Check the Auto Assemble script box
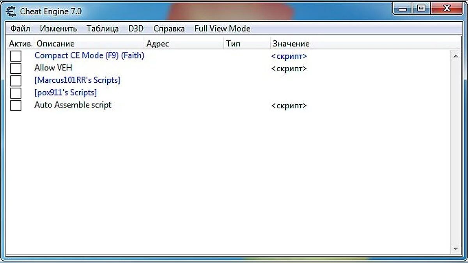The image size is (468, 263). 16,106
